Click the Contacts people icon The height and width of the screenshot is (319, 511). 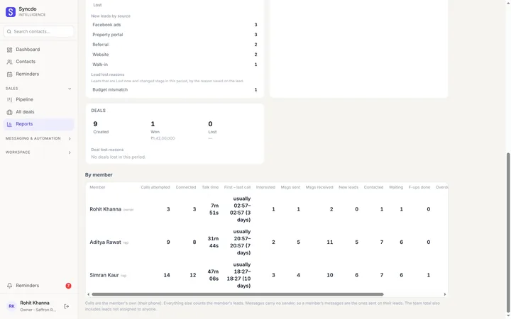[9, 62]
